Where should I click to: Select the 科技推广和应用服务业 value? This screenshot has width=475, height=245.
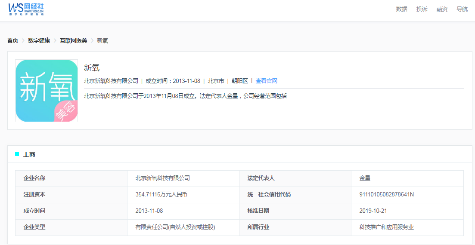(387, 227)
